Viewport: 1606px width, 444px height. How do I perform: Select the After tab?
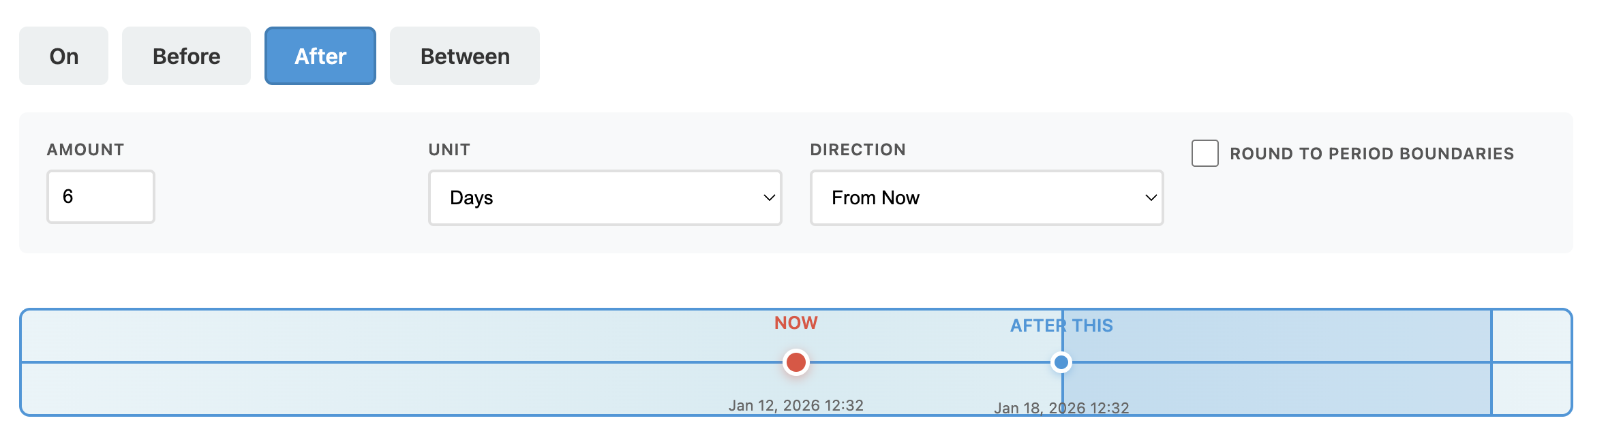click(320, 56)
